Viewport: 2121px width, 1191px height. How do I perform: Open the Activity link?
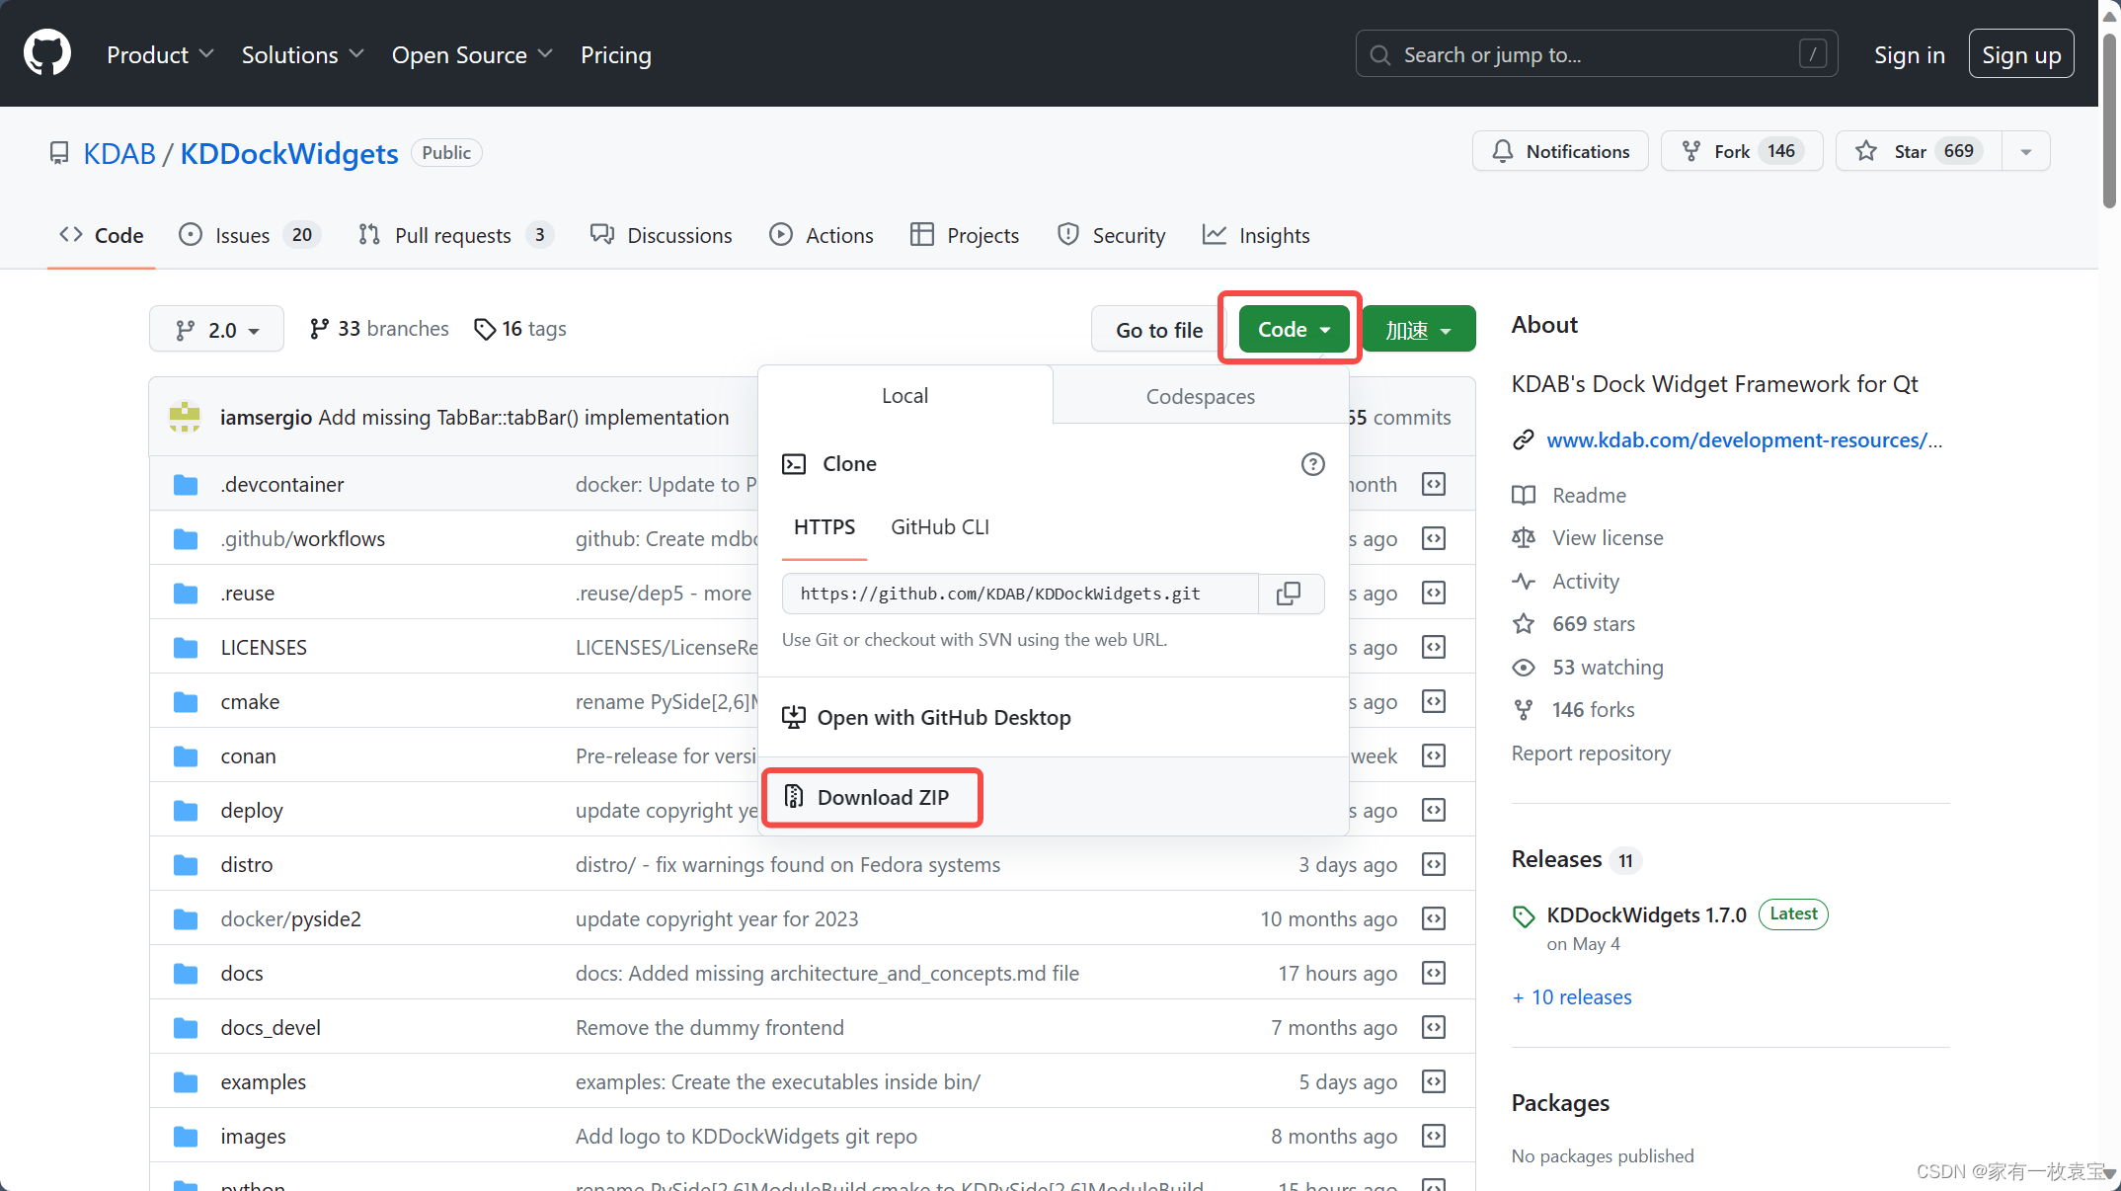[1586, 581]
